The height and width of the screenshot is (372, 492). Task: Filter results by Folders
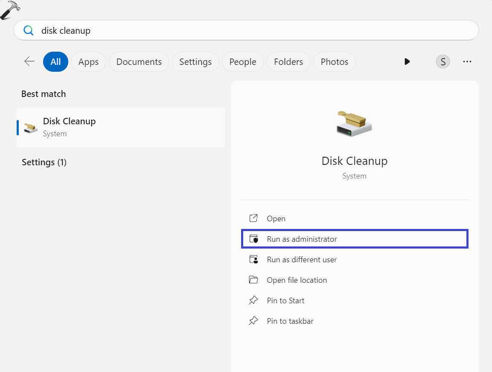coord(288,62)
